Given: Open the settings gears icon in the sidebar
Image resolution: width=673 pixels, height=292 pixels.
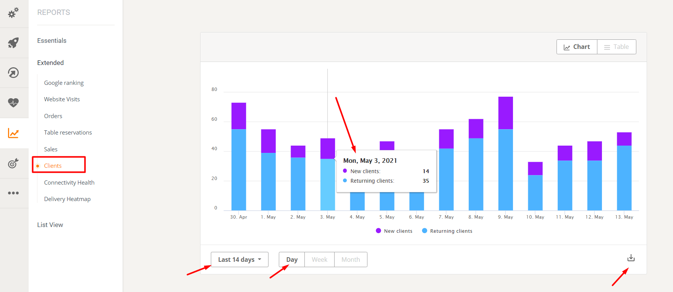Looking at the screenshot, I should 13,13.
